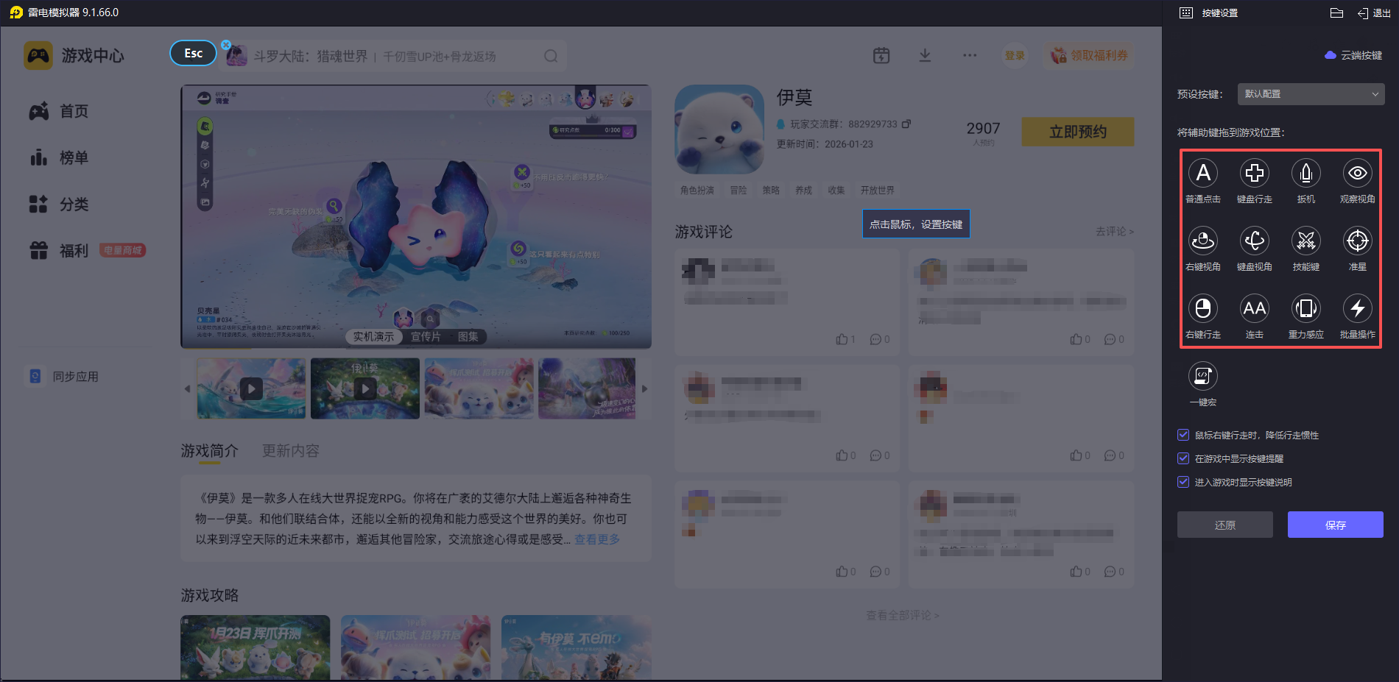Select the 右键视角 right-click view icon

(1203, 241)
